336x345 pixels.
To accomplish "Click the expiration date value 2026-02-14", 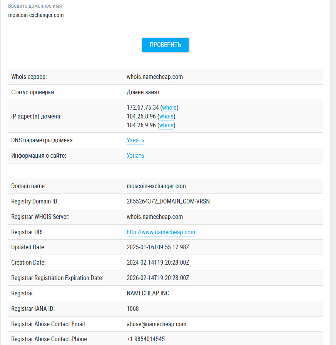I will (158, 278).
